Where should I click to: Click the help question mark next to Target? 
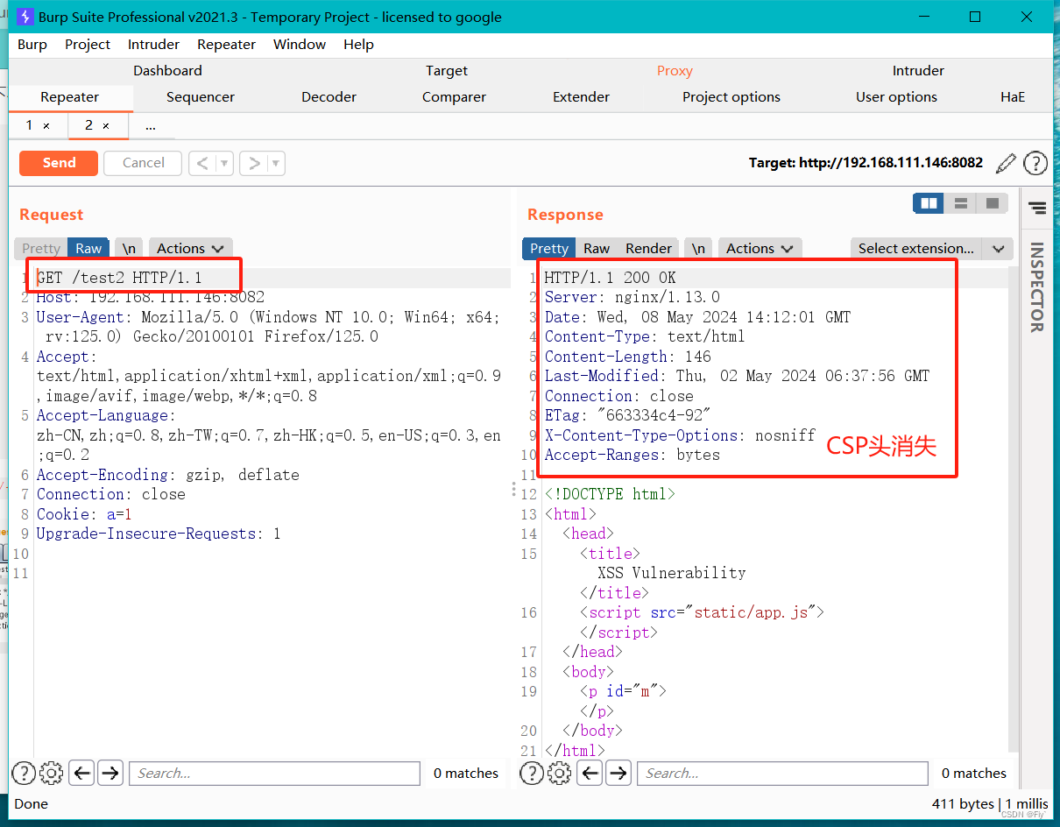click(x=1035, y=163)
